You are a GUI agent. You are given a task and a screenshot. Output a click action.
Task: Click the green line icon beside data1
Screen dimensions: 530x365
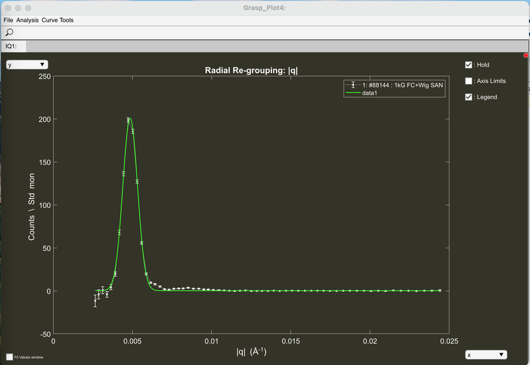(352, 93)
